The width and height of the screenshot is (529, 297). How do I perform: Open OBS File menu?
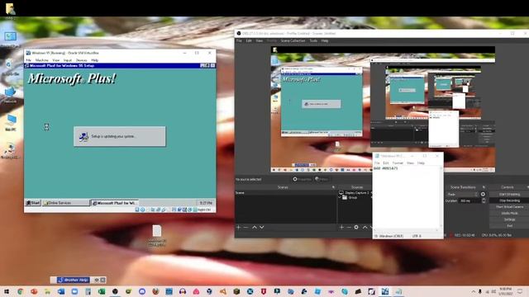pos(239,40)
